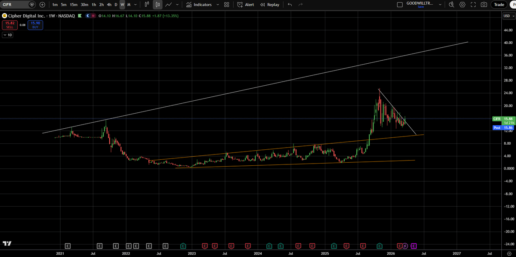The height and width of the screenshot is (257, 516).
Task: Click the Redo arrow icon
Action: (300, 5)
